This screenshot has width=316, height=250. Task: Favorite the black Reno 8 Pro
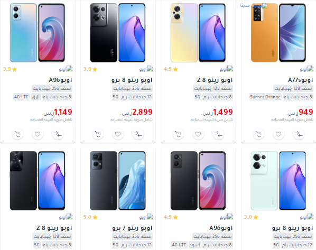coord(118,134)
